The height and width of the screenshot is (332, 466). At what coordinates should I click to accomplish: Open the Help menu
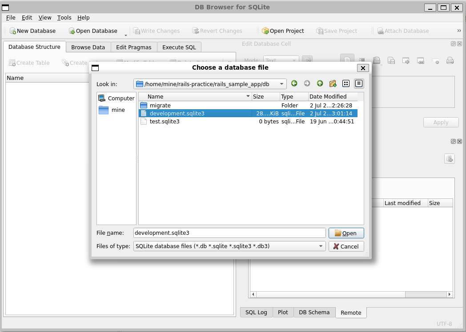84,17
